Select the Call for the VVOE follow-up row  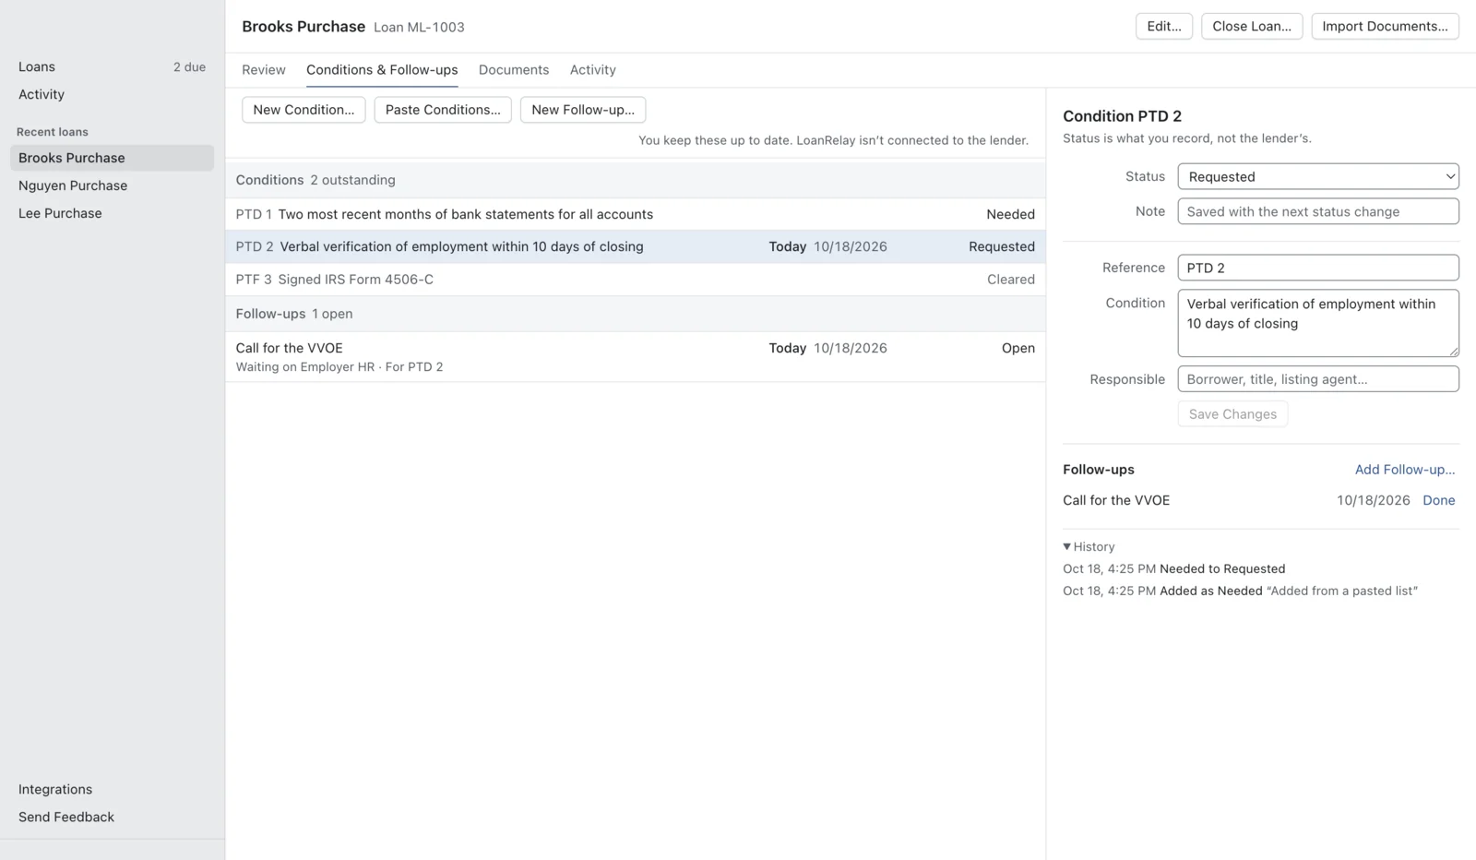coord(635,357)
